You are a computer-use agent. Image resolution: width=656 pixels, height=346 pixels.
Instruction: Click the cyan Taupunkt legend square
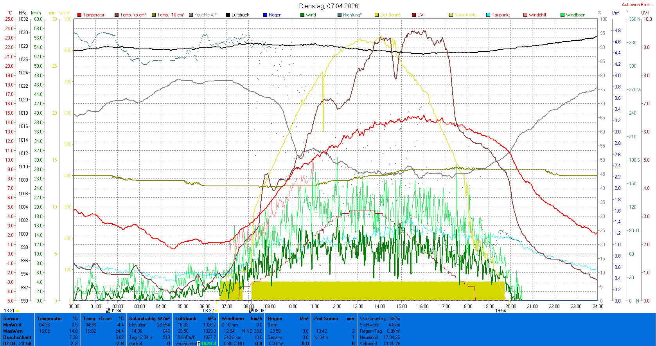488,15
